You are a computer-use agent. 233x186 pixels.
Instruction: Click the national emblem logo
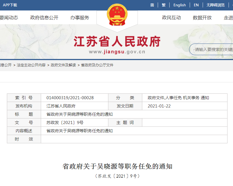coord(117,15)
